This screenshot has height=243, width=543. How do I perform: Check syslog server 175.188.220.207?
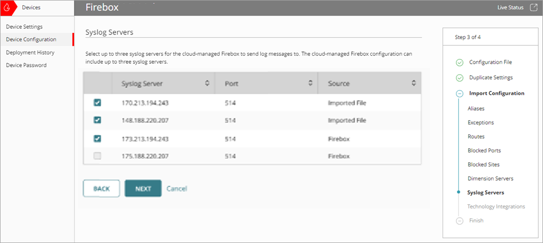[97, 156]
